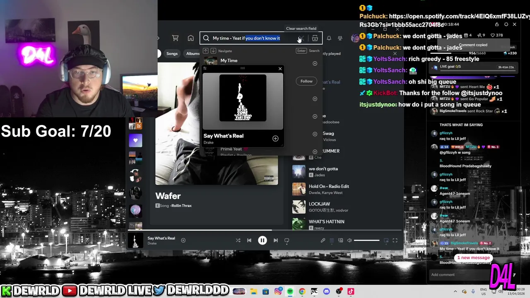Seek along the song progress bar

[265, 230]
